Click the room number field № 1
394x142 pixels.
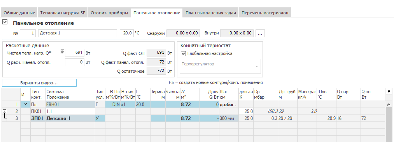(28, 33)
